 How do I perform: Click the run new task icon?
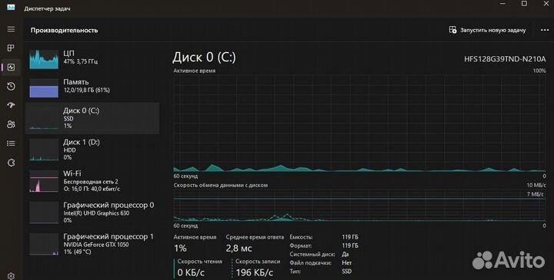(x=452, y=30)
